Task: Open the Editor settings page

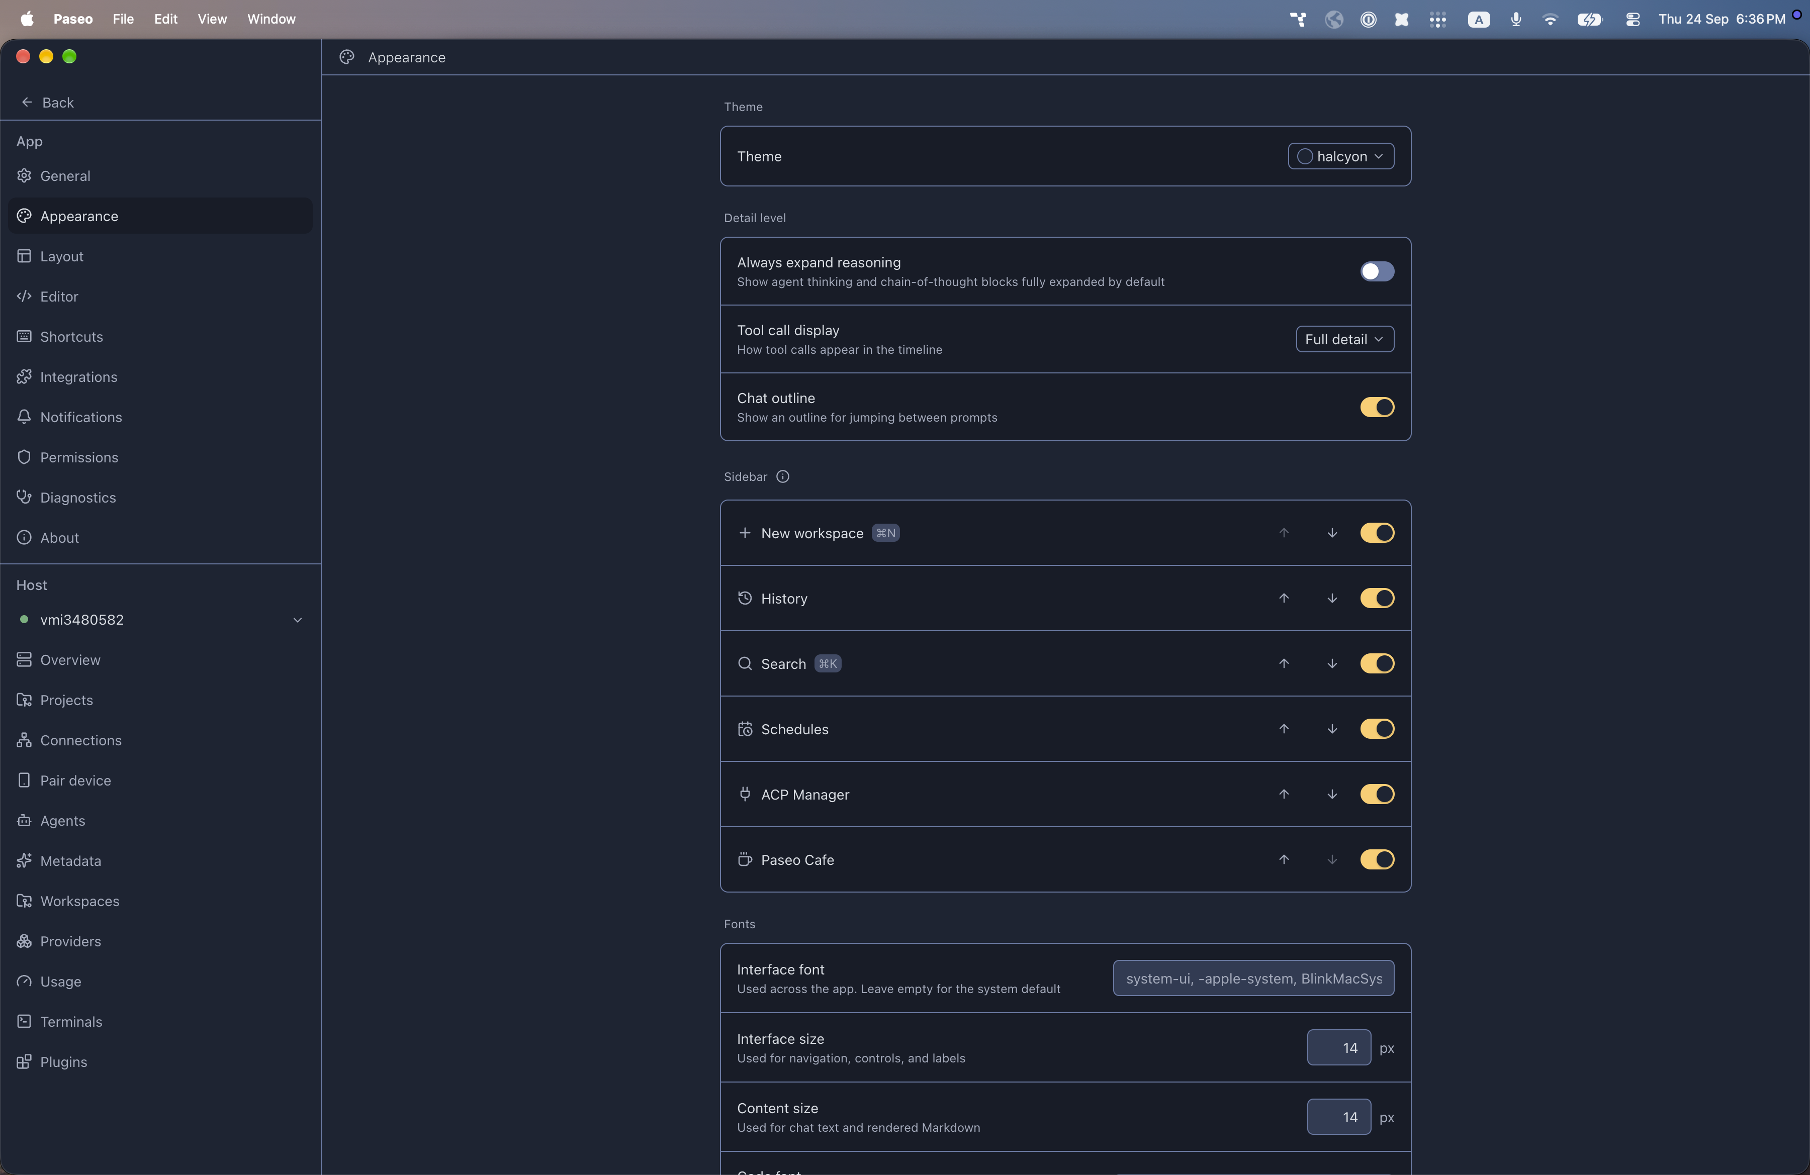Action: (x=160, y=297)
